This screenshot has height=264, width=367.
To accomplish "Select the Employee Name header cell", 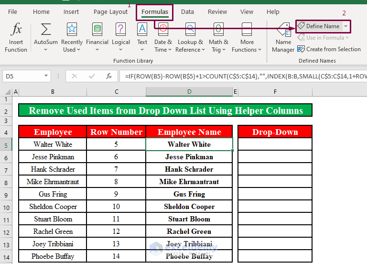I will pos(189,132).
